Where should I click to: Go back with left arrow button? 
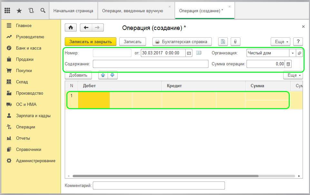click(86, 28)
